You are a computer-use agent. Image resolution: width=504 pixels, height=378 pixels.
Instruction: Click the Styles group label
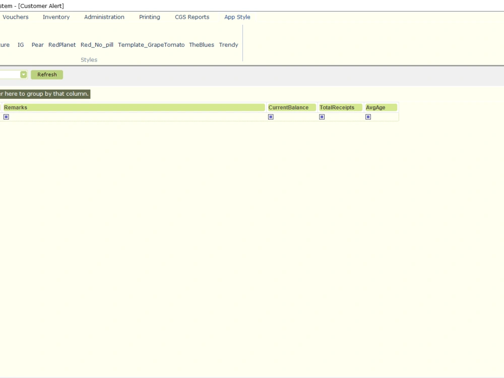(x=89, y=60)
